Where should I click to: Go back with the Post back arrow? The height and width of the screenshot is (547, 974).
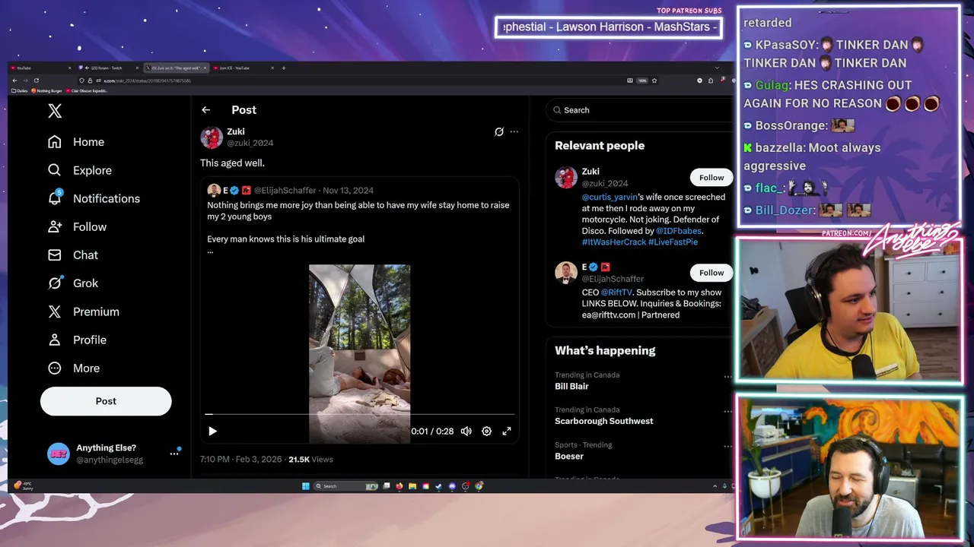point(205,110)
